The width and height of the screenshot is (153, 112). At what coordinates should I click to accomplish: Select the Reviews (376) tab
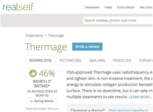click(40, 61)
